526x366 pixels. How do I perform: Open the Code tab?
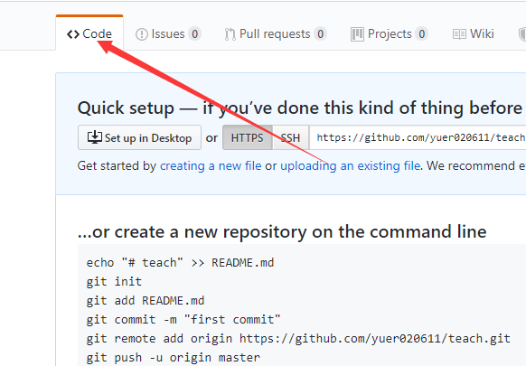(x=89, y=33)
